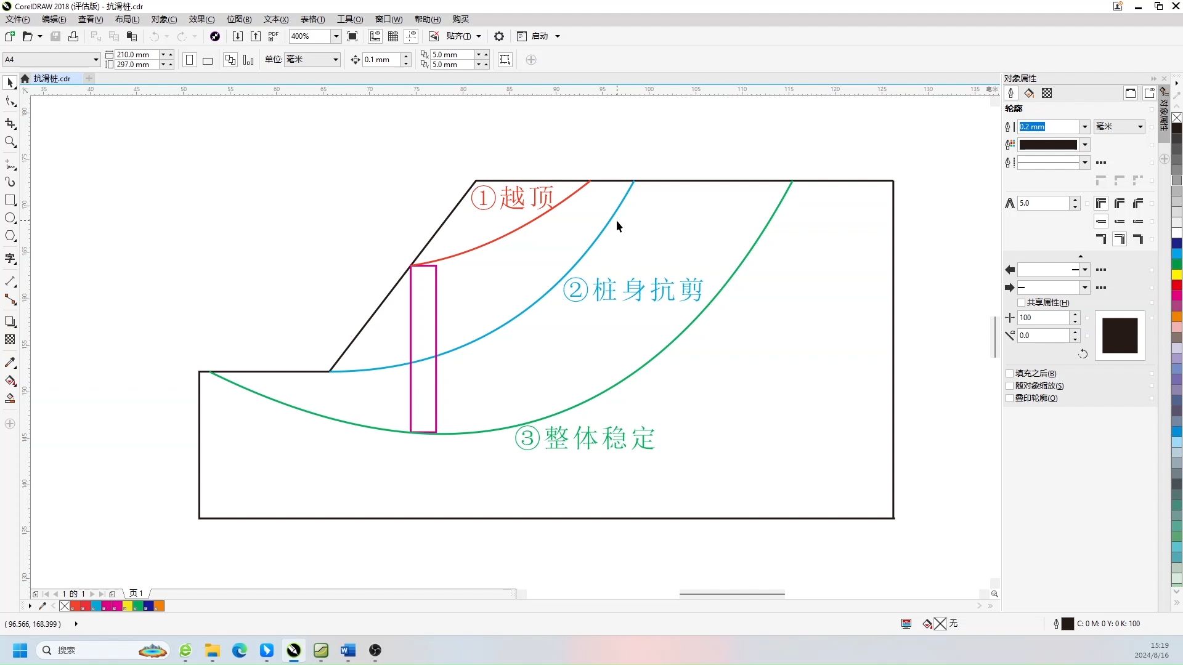Select the Polygon tool
This screenshot has width=1183, height=665.
click(10, 236)
